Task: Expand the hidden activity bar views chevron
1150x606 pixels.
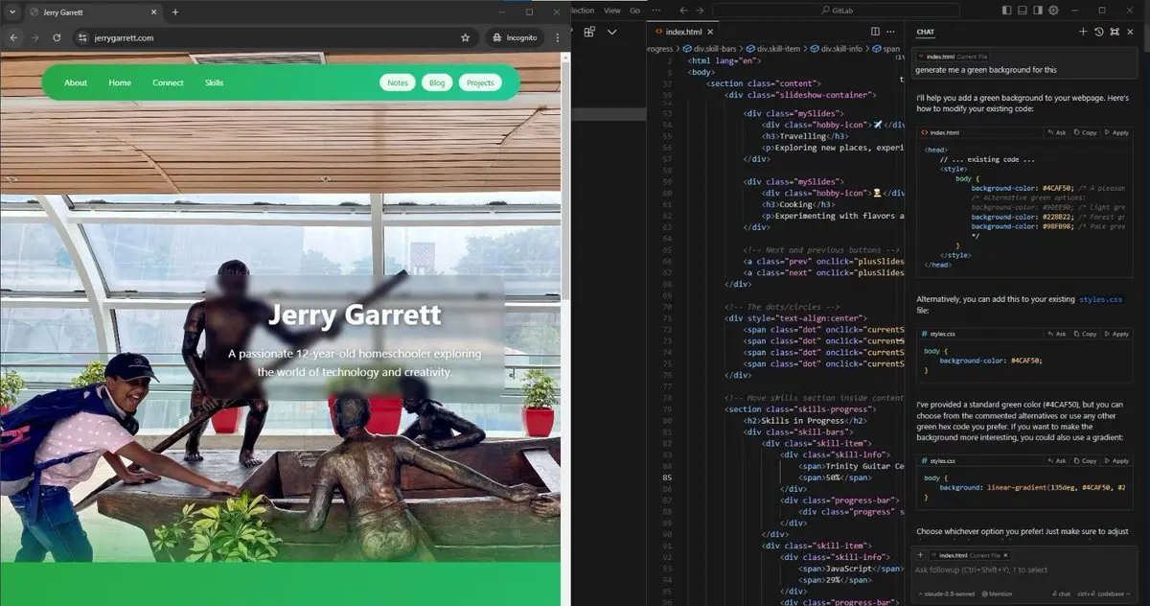Action: click(x=612, y=32)
